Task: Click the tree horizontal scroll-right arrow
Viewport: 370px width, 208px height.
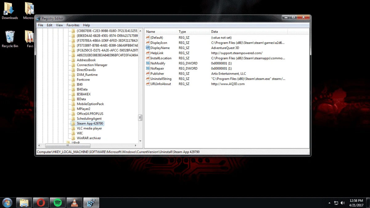Action: (136, 145)
